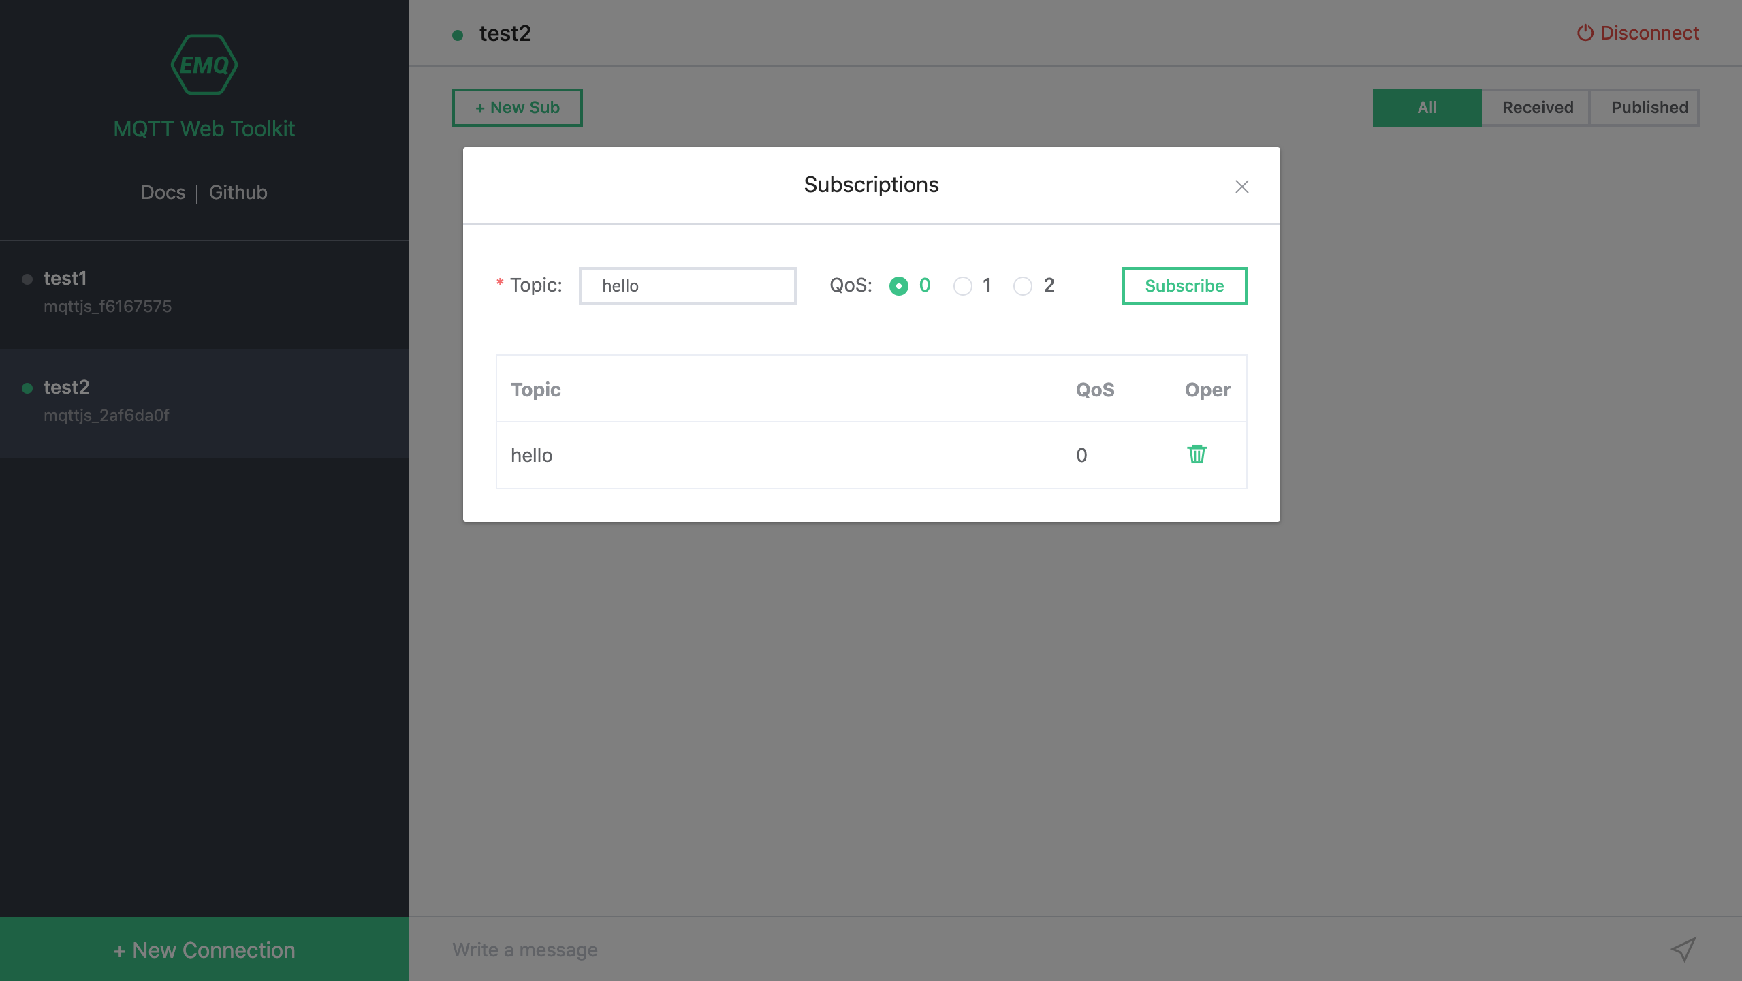Open the Docs link
This screenshot has width=1742, height=981.
(x=162, y=192)
